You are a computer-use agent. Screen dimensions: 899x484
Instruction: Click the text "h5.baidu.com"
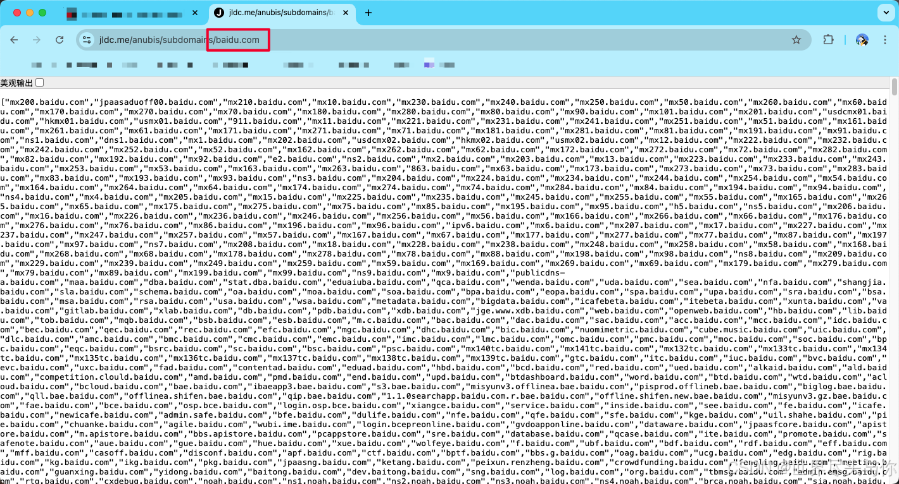703,207
